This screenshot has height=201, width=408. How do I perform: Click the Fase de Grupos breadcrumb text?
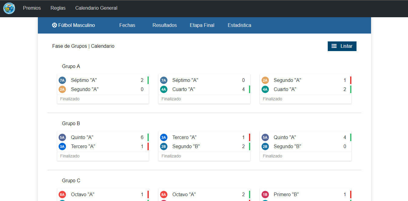coord(70,46)
